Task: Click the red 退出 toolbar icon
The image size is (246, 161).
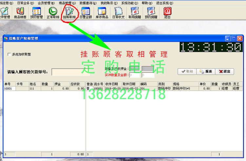Action: coord(167,13)
